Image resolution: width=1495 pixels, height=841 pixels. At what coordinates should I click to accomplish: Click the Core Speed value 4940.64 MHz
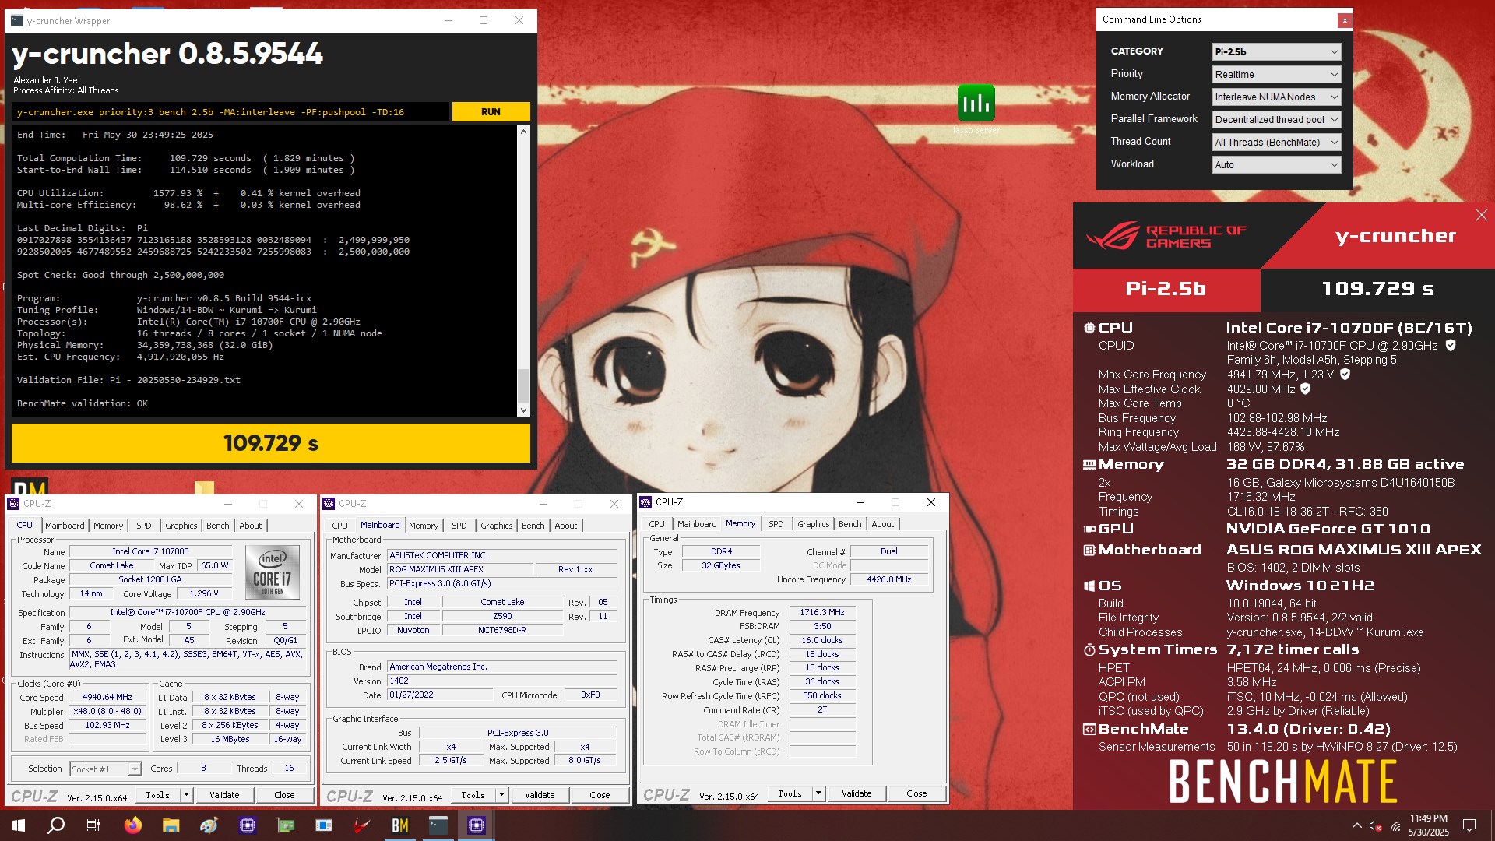pos(107,698)
